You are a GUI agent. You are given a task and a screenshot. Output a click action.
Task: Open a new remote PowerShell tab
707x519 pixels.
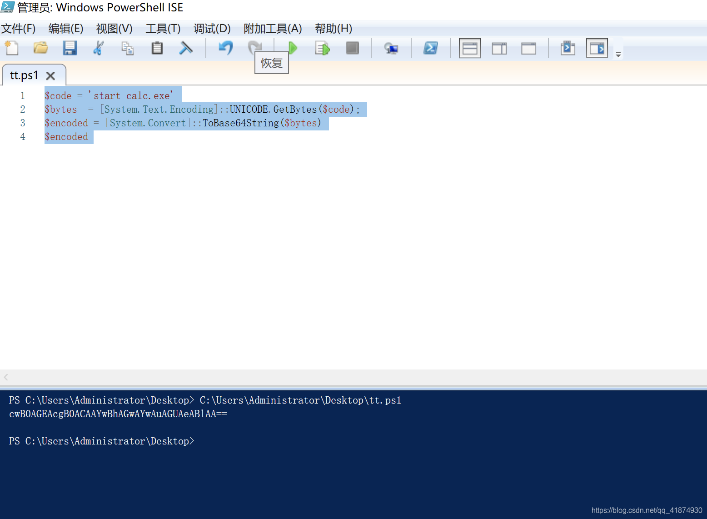click(x=391, y=48)
